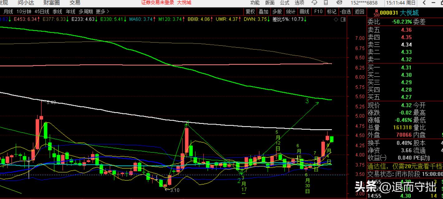The width and height of the screenshot is (443, 199).
Task: Click the 画线 drawing tool button
Action: [x=304, y=12]
